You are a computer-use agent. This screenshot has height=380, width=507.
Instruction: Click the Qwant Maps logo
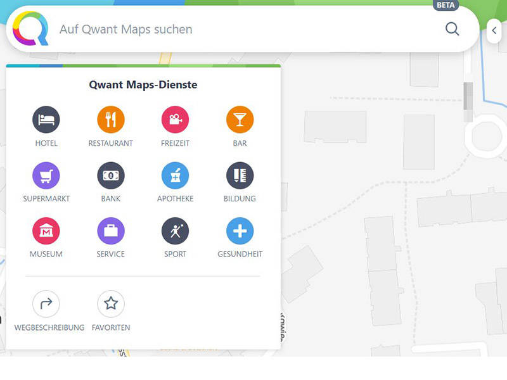click(30, 29)
